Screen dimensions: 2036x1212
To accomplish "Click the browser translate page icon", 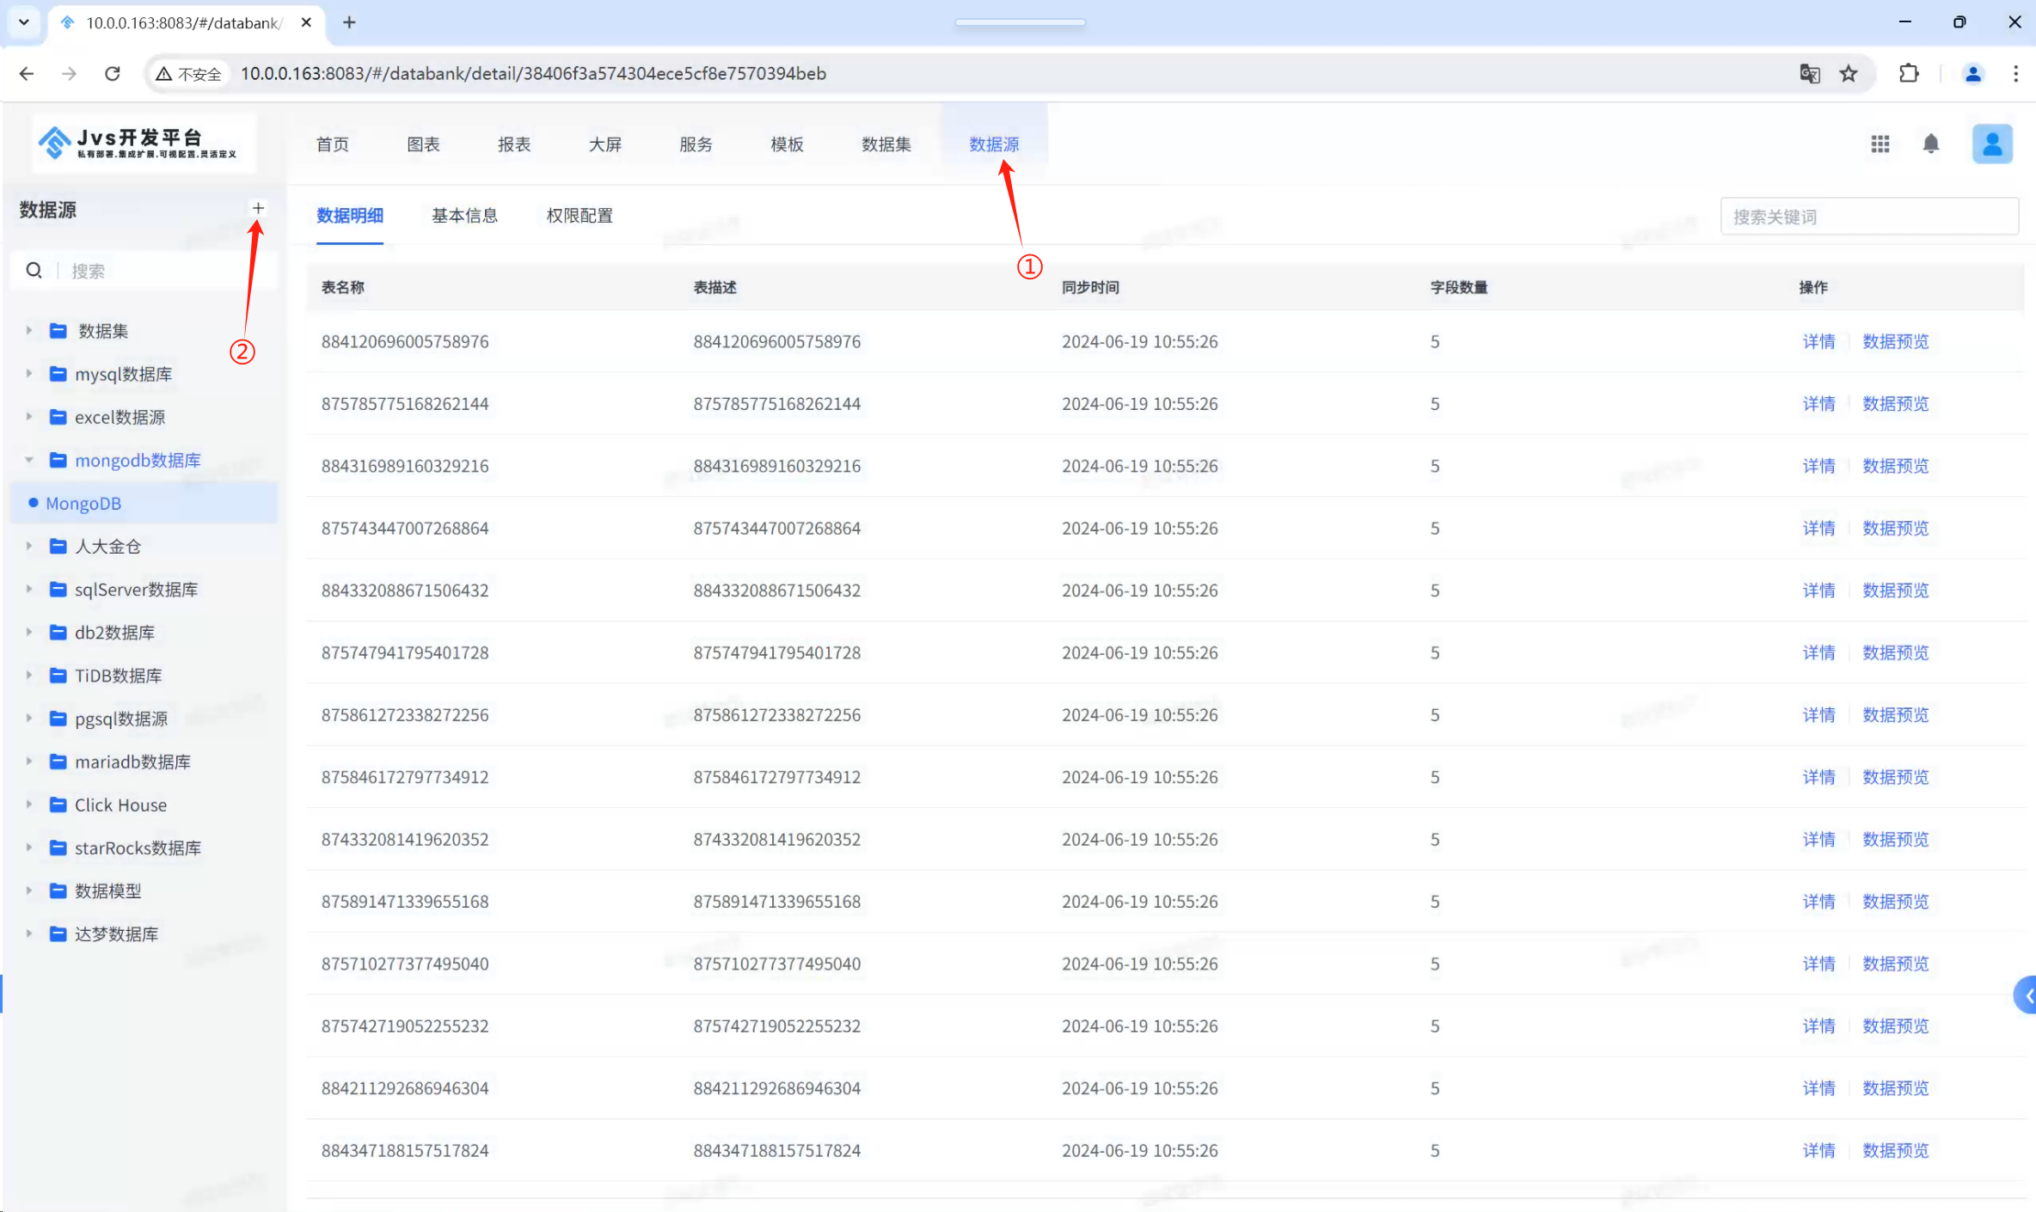I will (x=1809, y=74).
